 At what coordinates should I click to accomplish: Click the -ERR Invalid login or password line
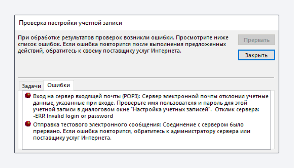73,116
